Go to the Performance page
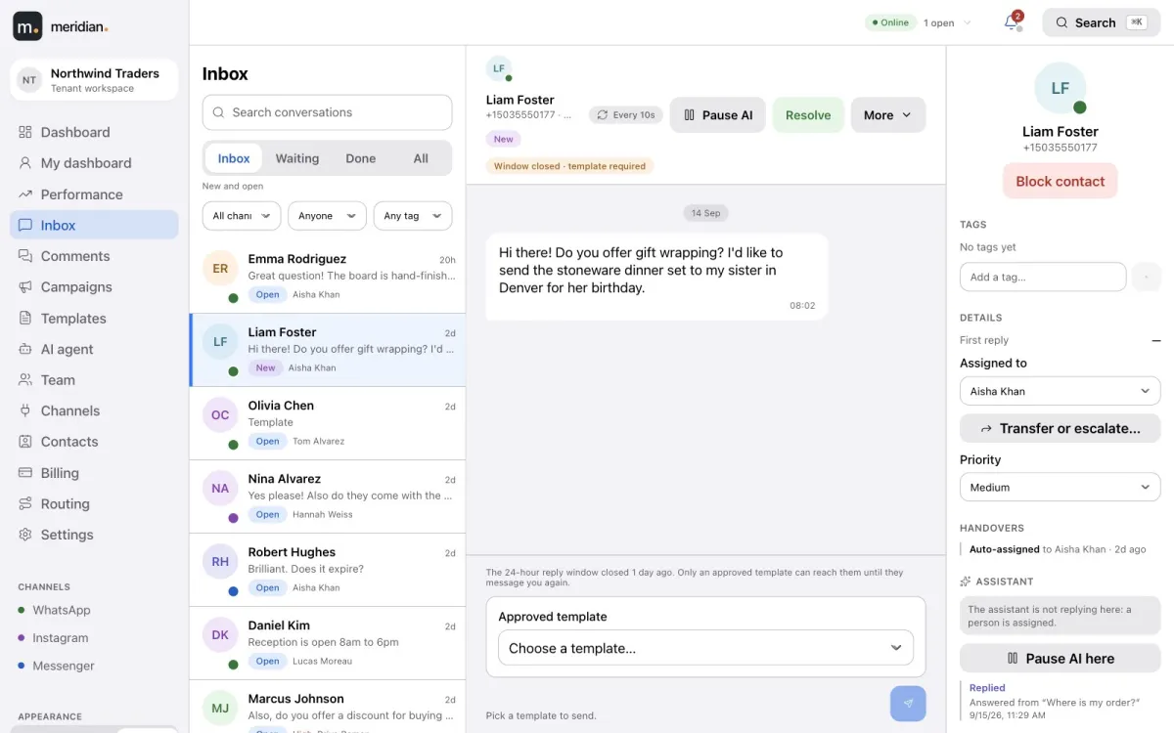The width and height of the screenshot is (1174, 733). click(x=94, y=194)
